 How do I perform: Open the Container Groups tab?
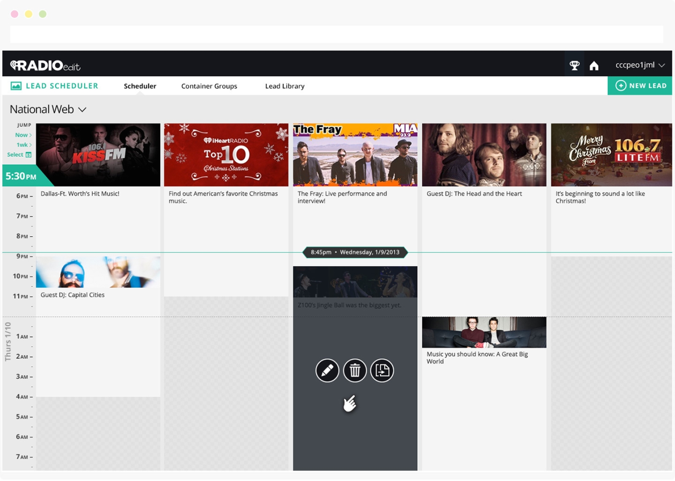click(209, 86)
